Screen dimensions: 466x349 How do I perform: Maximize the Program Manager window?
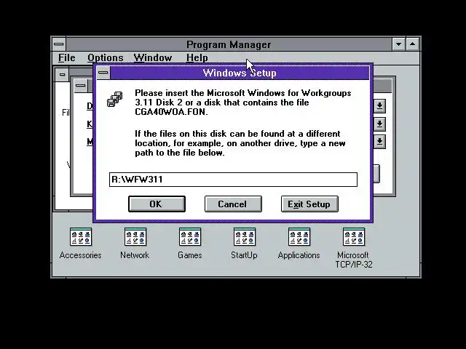point(413,44)
